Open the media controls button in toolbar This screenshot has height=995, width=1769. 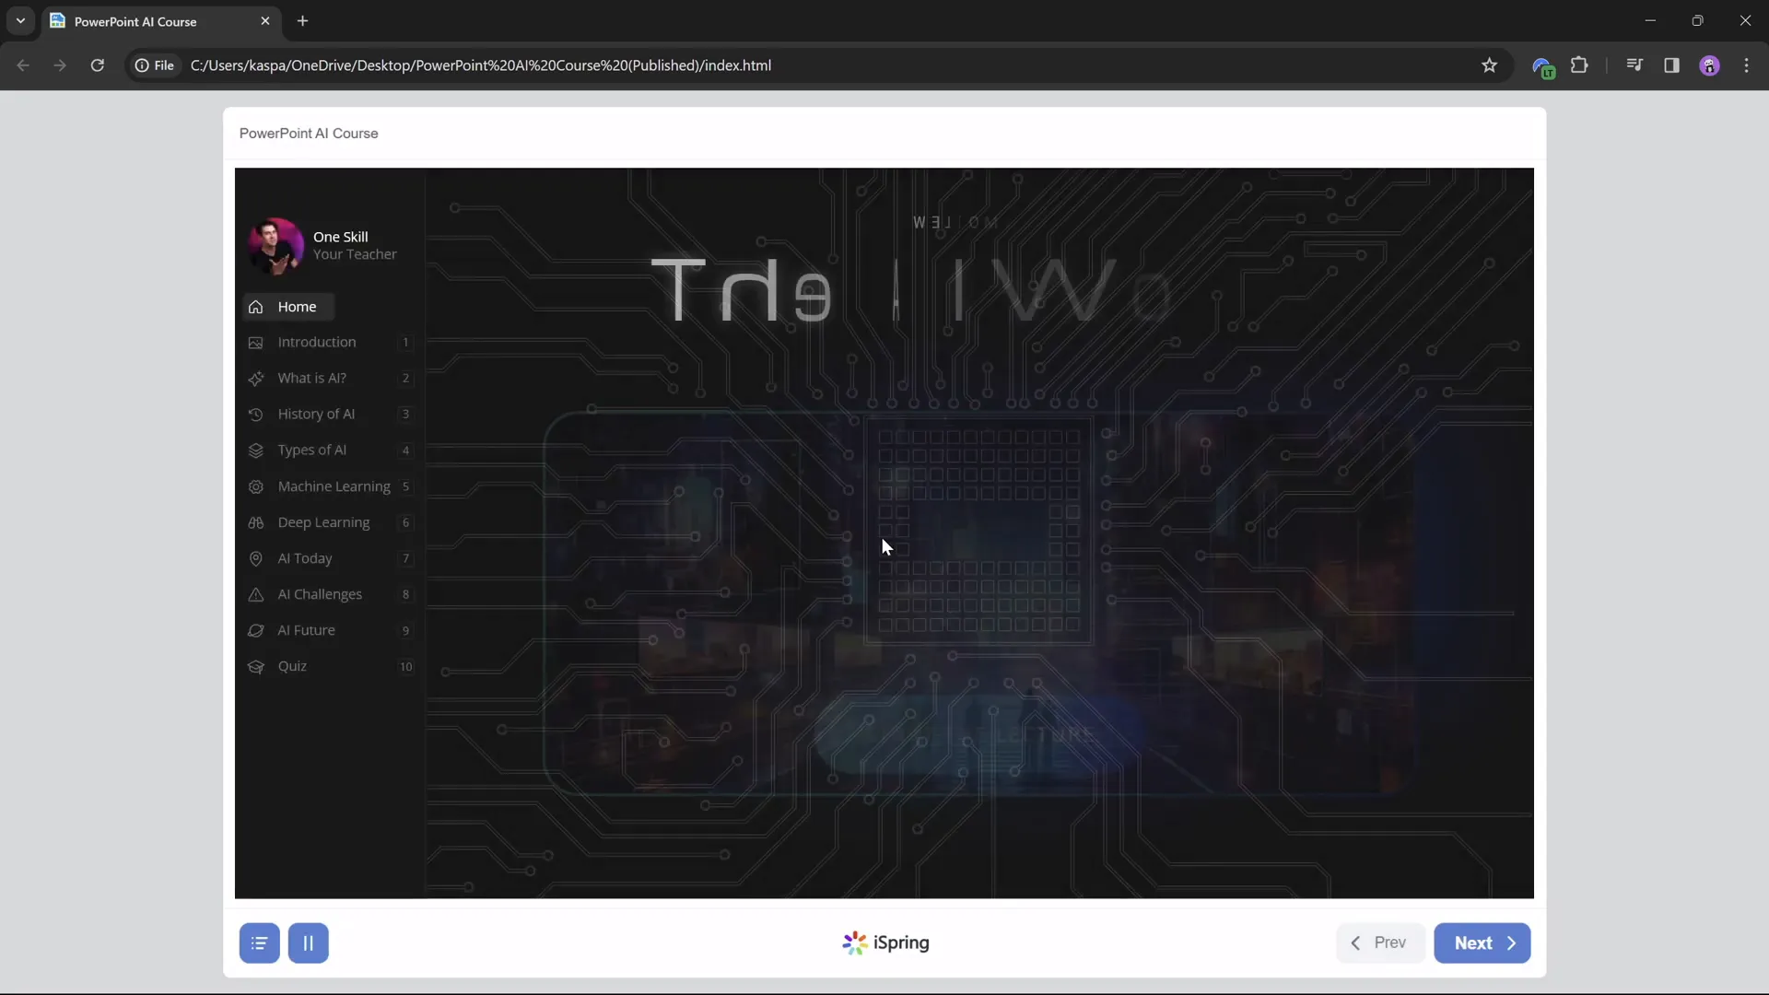[x=1634, y=65]
